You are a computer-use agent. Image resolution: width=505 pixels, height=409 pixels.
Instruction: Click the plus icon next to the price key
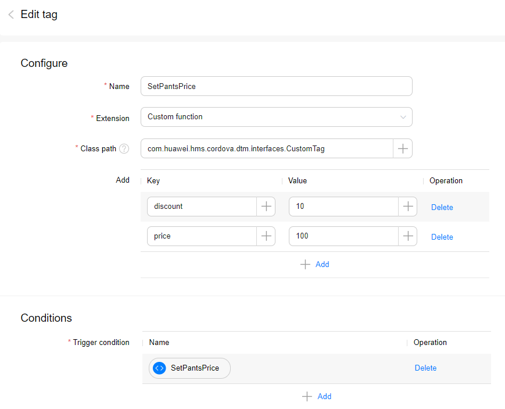click(x=266, y=236)
